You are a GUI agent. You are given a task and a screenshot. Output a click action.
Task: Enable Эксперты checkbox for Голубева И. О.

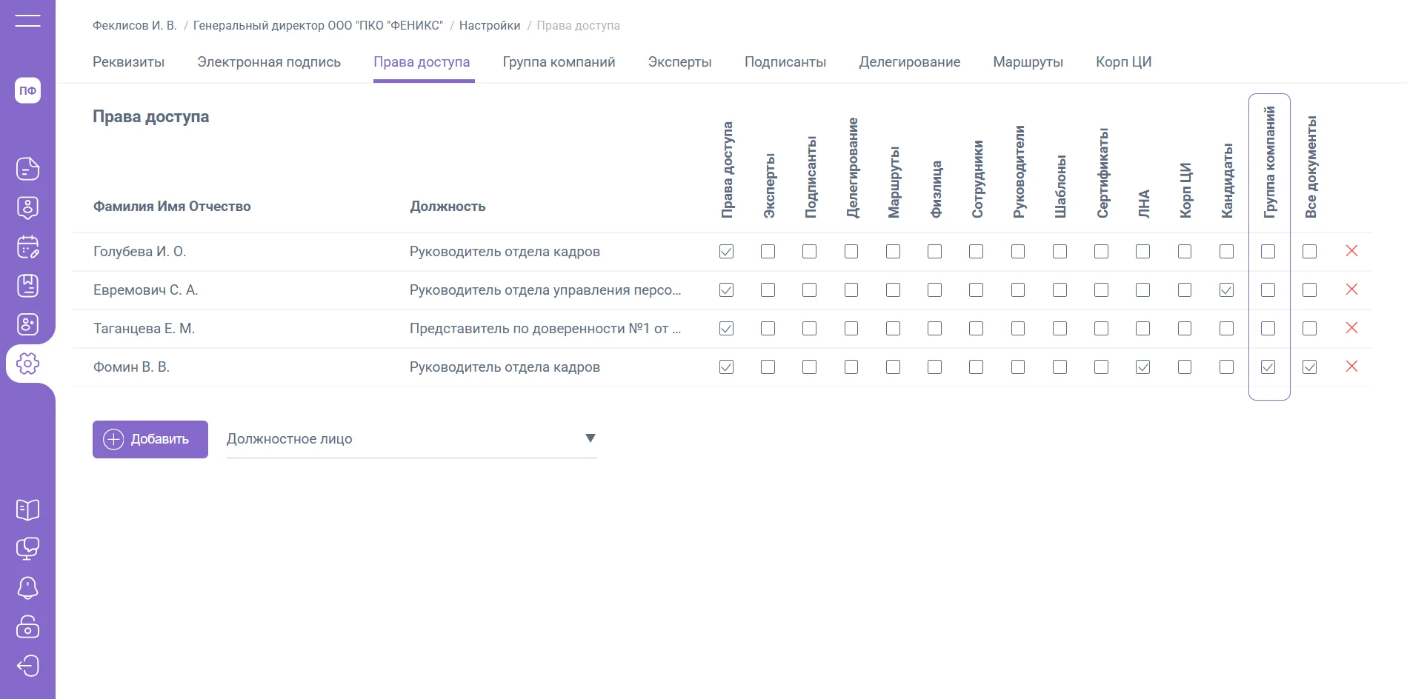click(768, 251)
